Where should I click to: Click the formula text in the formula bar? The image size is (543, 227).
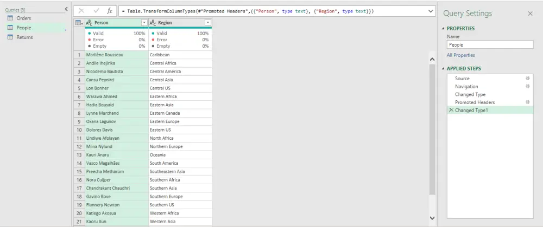(x=248, y=11)
